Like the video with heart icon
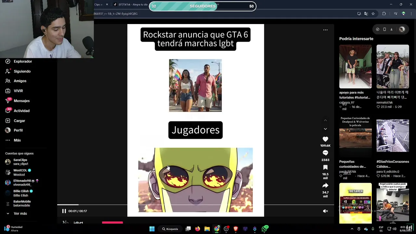Screen dimensions: 416x234 point(325,139)
